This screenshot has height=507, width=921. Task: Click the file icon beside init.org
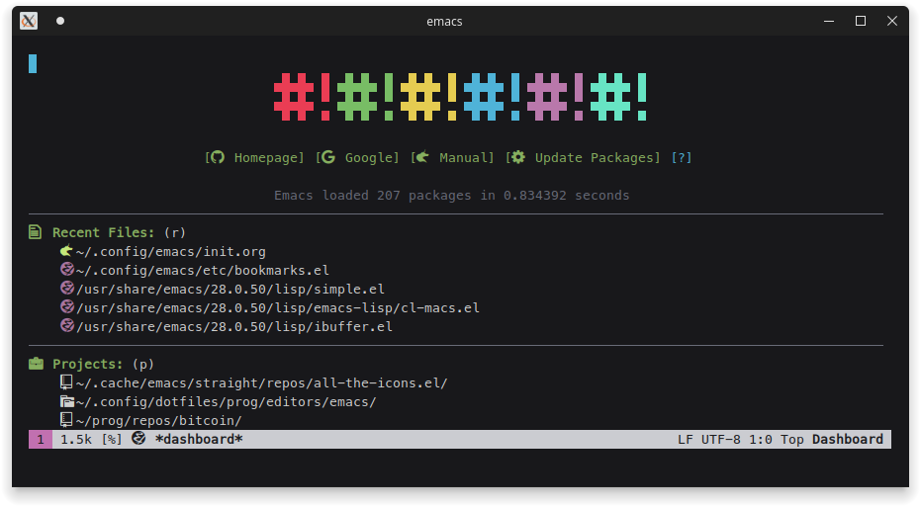click(x=67, y=251)
